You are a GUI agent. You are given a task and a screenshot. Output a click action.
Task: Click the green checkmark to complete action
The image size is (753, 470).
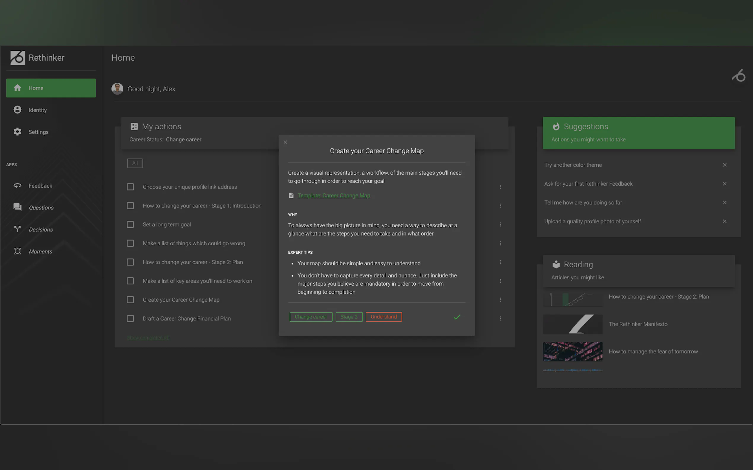click(x=457, y=317)
